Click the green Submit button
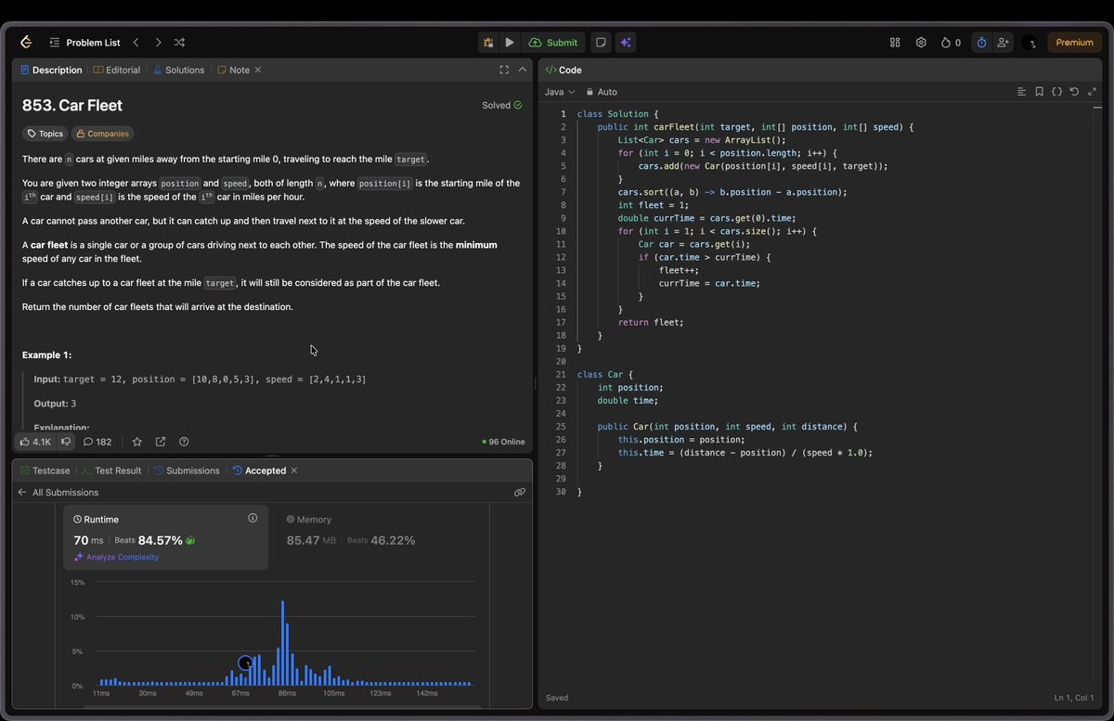Screen dimensions: 1114x721 tap(553, 42)
